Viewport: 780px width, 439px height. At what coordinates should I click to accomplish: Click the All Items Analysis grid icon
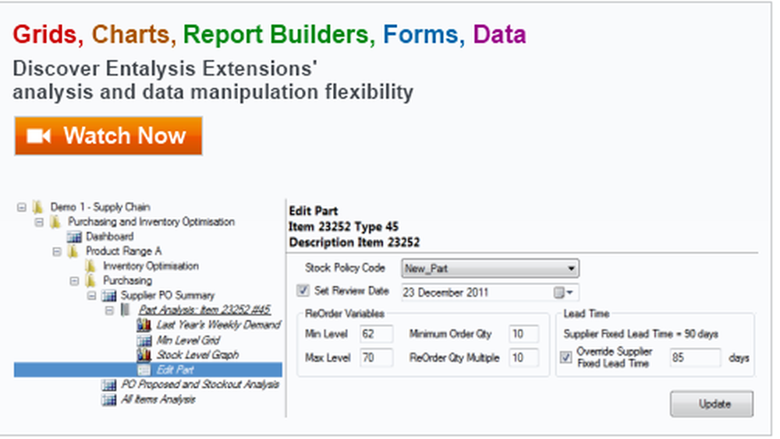[109, 399]
